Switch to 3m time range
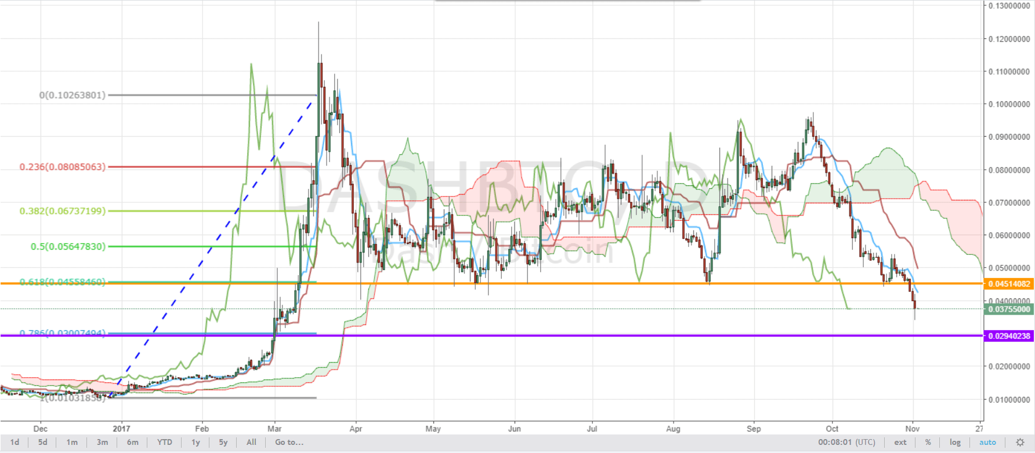Image resolution: width=1035 pixels, height=453 pixels. click(102, 443)
